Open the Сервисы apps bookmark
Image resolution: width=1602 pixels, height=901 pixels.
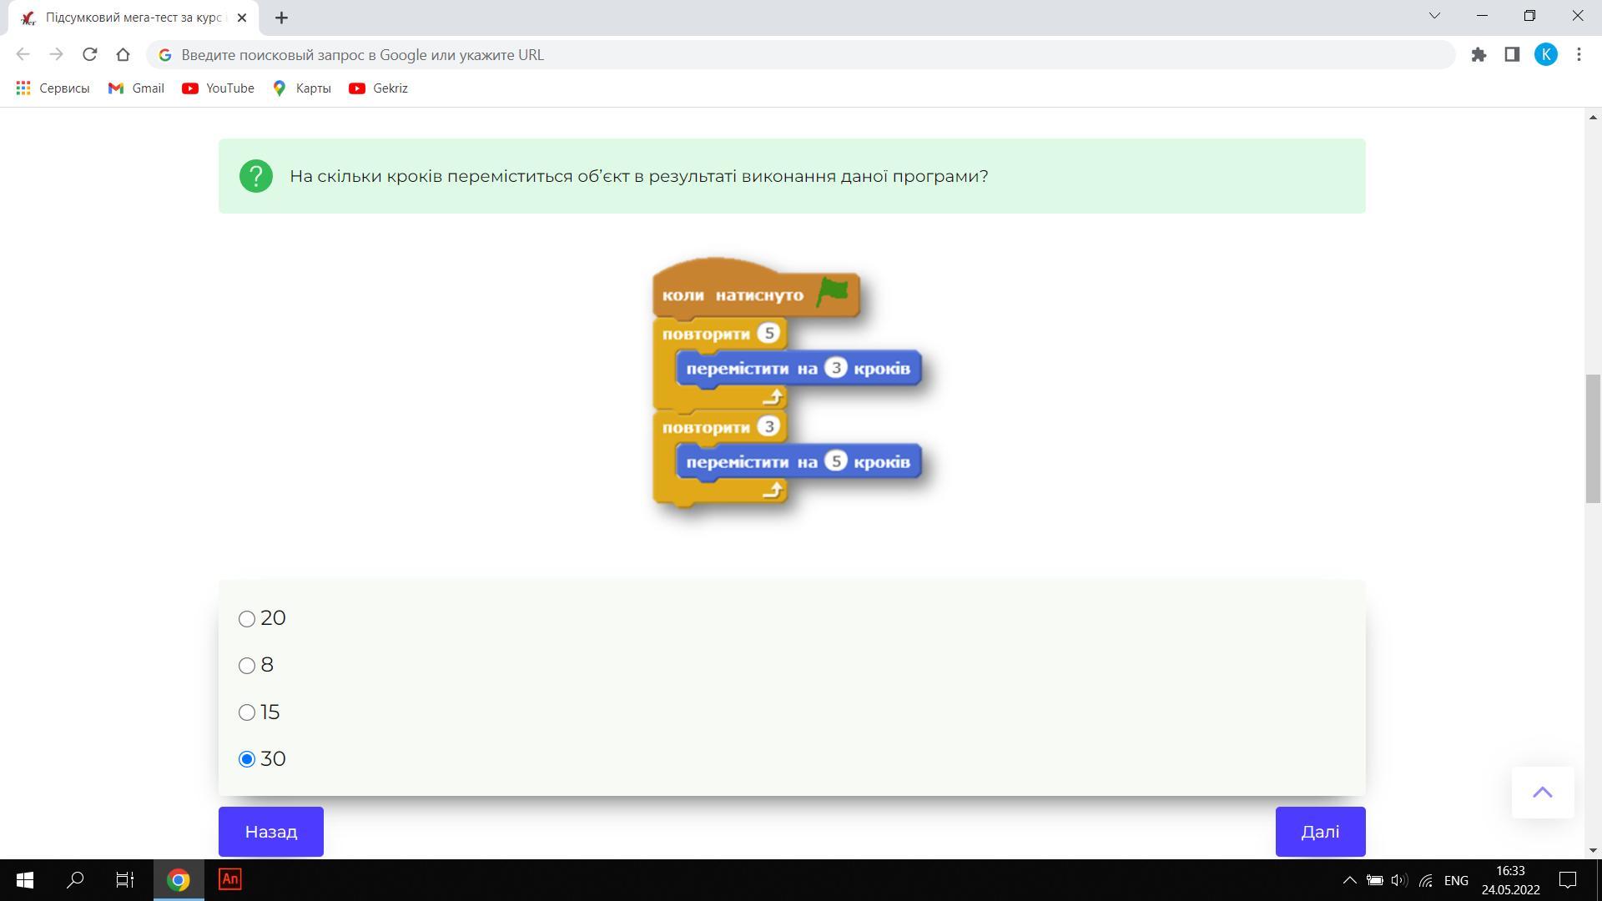tap(53, 88)
